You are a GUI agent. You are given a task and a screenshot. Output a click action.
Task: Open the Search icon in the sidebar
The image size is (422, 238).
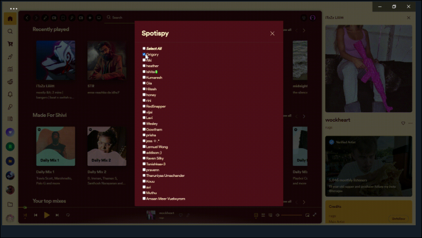pos(10,31)
